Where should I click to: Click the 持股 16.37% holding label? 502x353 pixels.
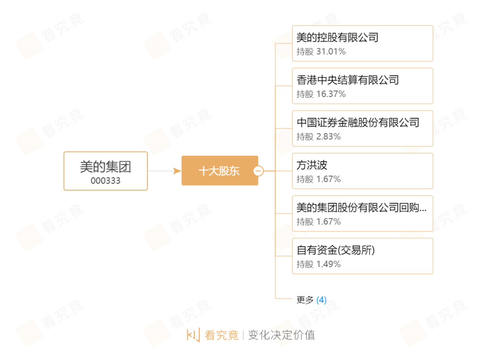[321, 94]
